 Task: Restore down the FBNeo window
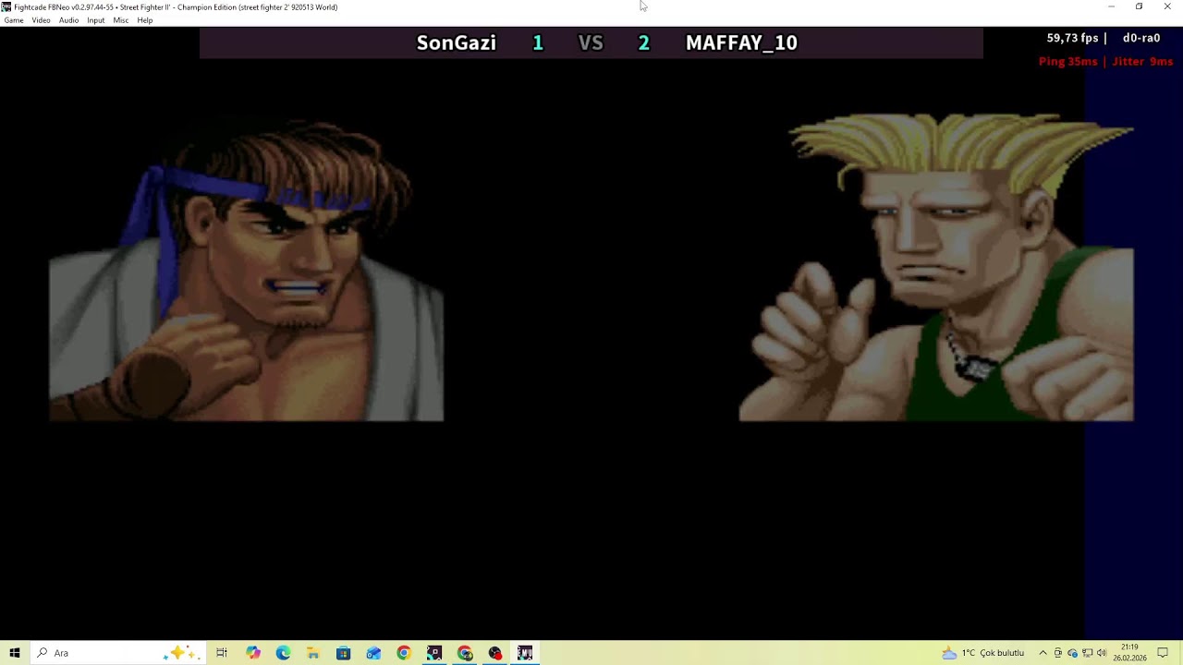(x=1139, y=6)
